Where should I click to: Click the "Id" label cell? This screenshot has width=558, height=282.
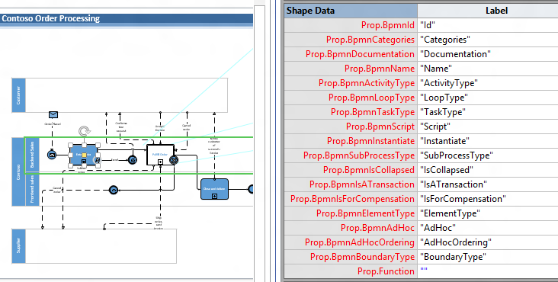pyautogui.click(x=488, y=25)
